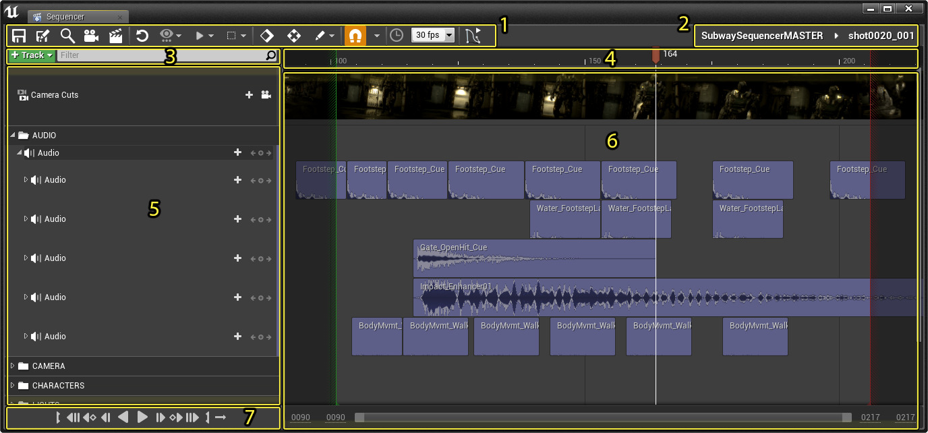Expand the CHARACTERS folder
The image size is (928, 433).
tap(13, 386)
